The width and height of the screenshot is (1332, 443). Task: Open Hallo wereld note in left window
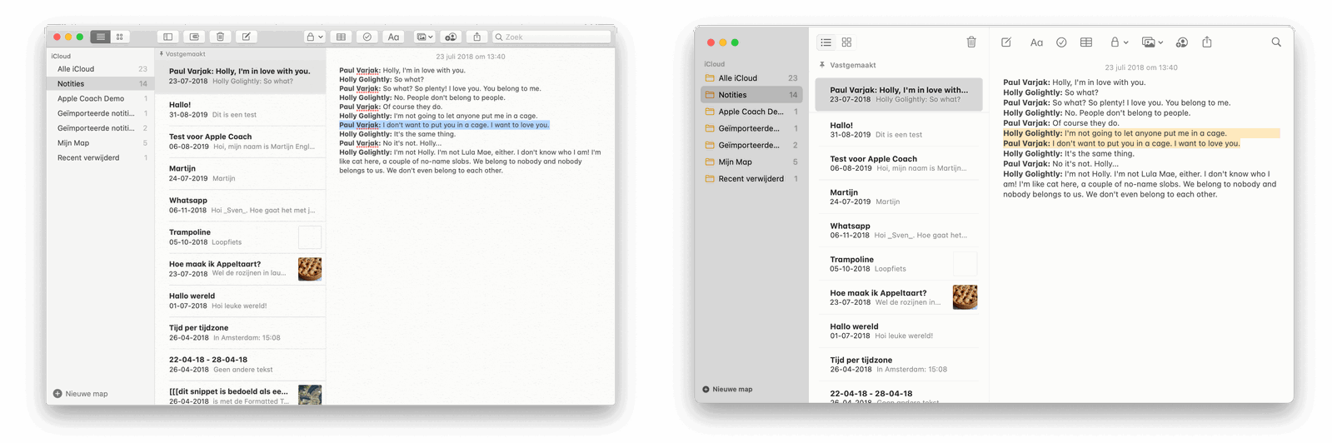point(240,301)
